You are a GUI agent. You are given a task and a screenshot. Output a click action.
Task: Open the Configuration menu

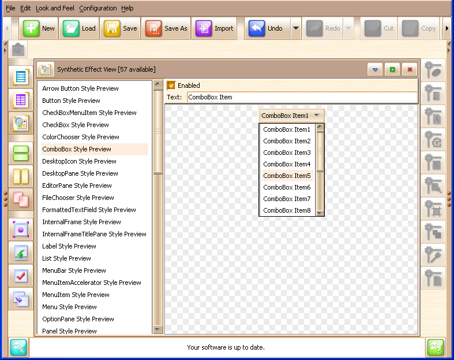click(x=98, y=8)
